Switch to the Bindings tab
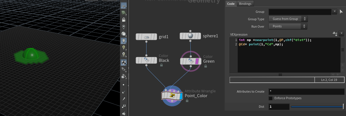Screen dimensions: 346x116 click(245, 4)
